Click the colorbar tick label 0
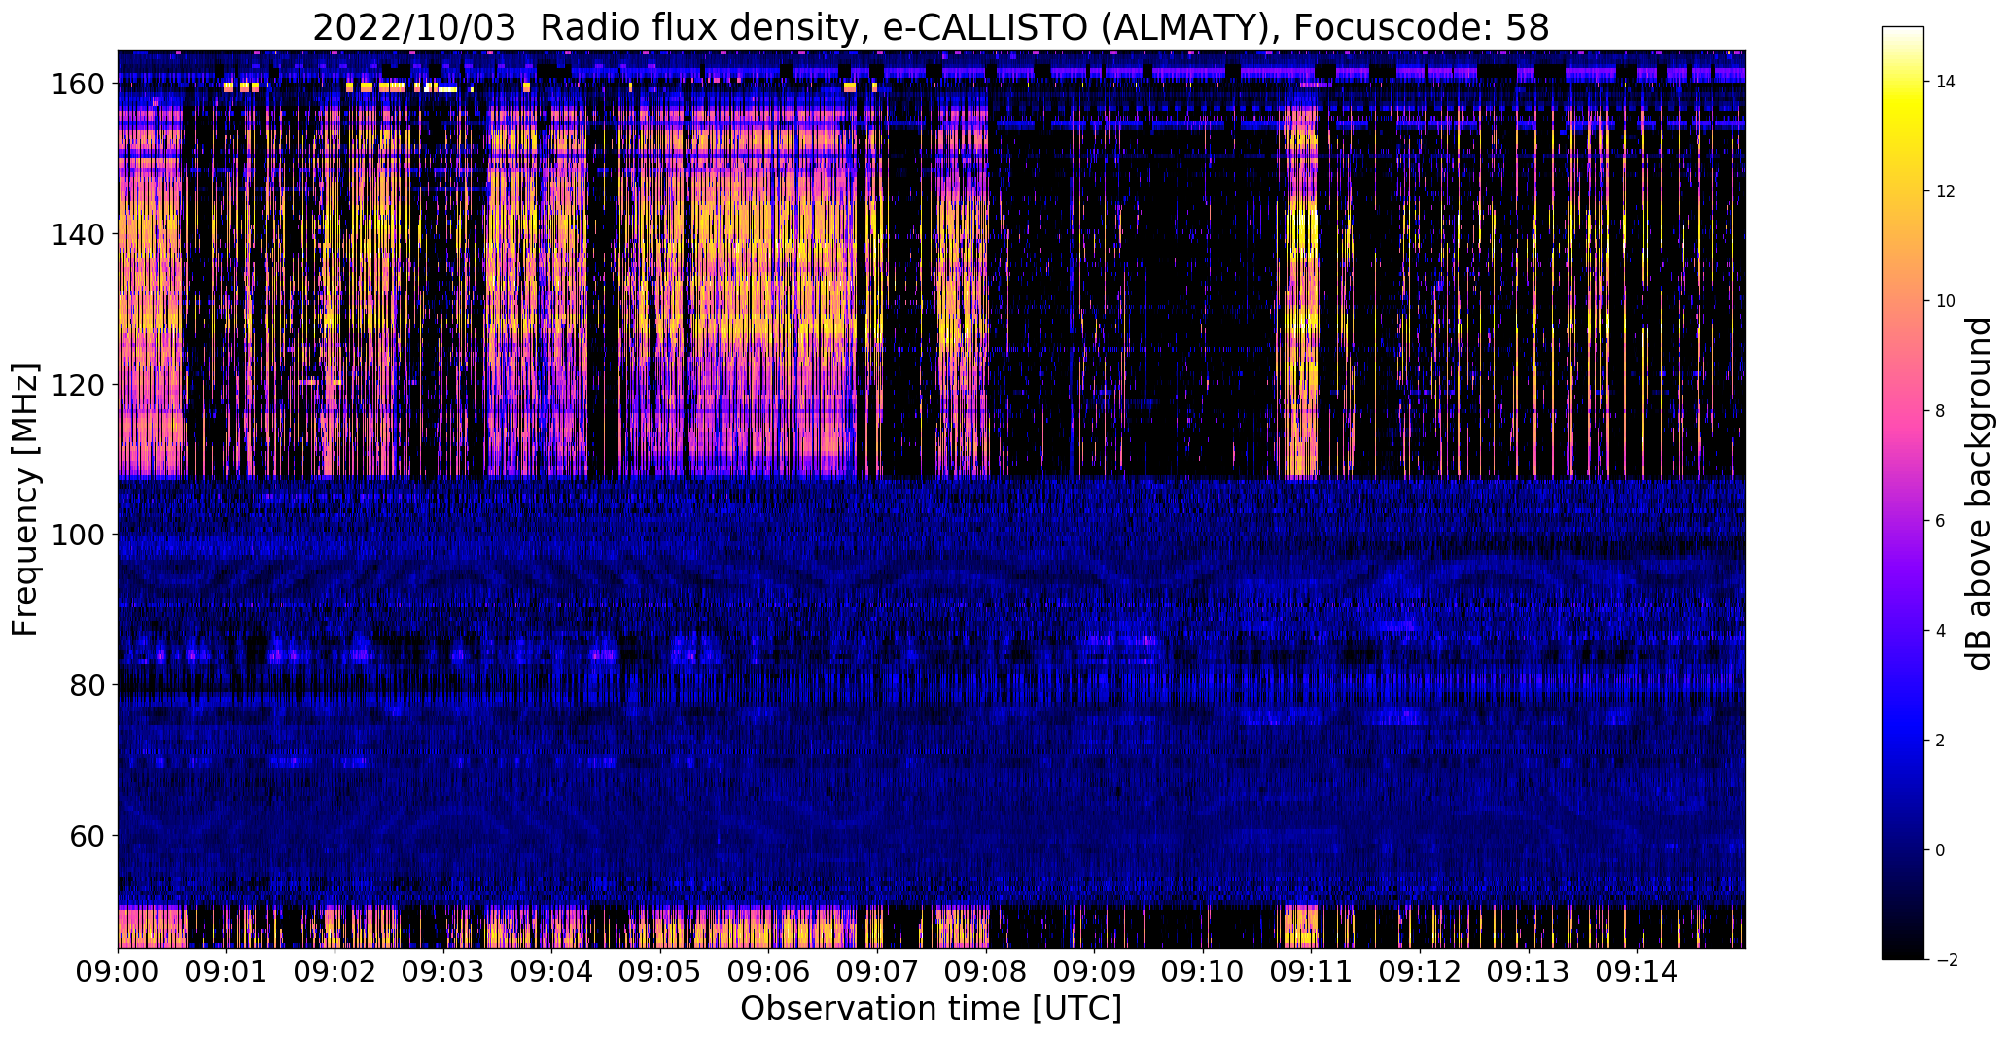 coord(1941,850)
